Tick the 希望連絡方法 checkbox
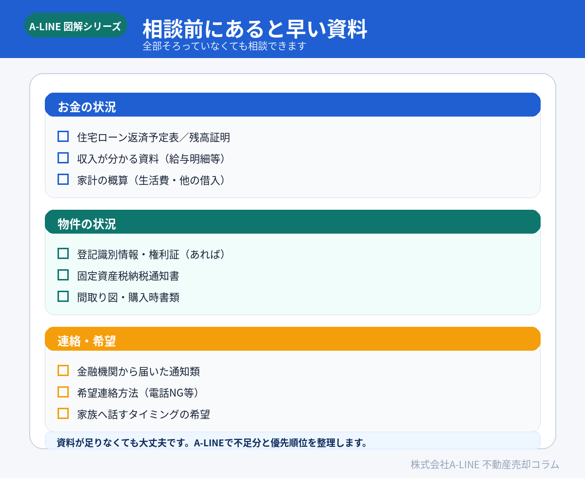585x478 pixels. point(63,392)
